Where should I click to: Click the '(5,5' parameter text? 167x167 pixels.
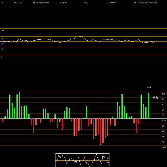(x=86, y=3)
